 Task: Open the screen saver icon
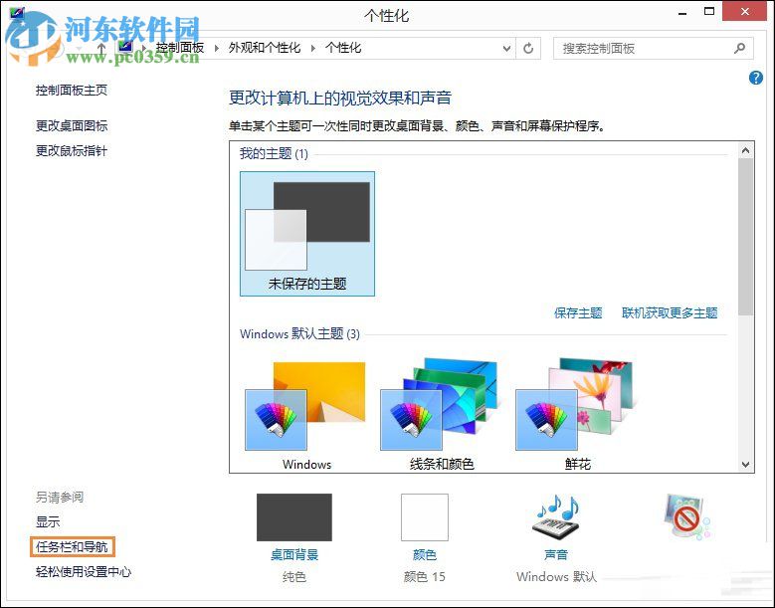pos(687,517)
